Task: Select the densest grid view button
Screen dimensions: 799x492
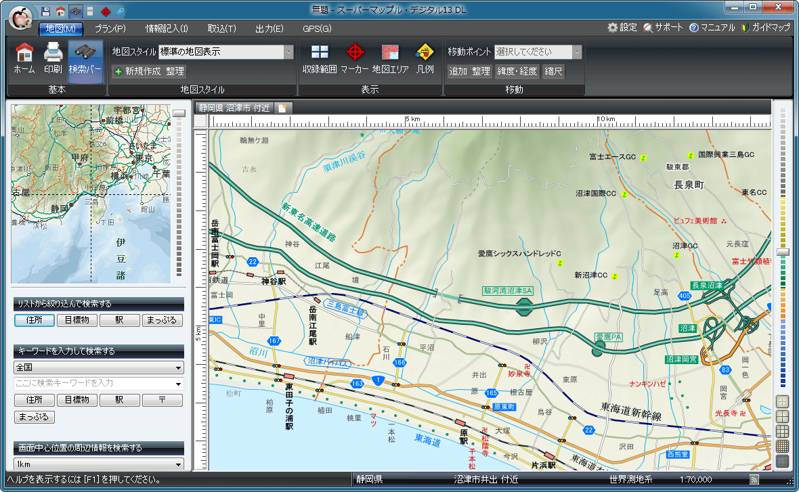Action: (x=781, y=461)
